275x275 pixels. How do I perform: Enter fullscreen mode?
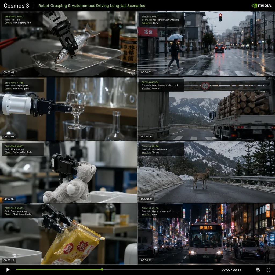coord(268,270)
